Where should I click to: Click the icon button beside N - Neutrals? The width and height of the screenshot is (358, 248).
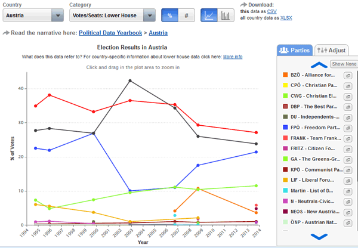point(348,202)
